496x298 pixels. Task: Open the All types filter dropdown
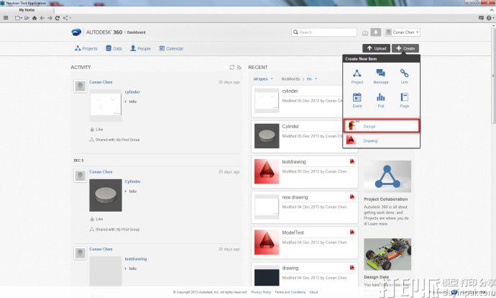click(263, 79)
